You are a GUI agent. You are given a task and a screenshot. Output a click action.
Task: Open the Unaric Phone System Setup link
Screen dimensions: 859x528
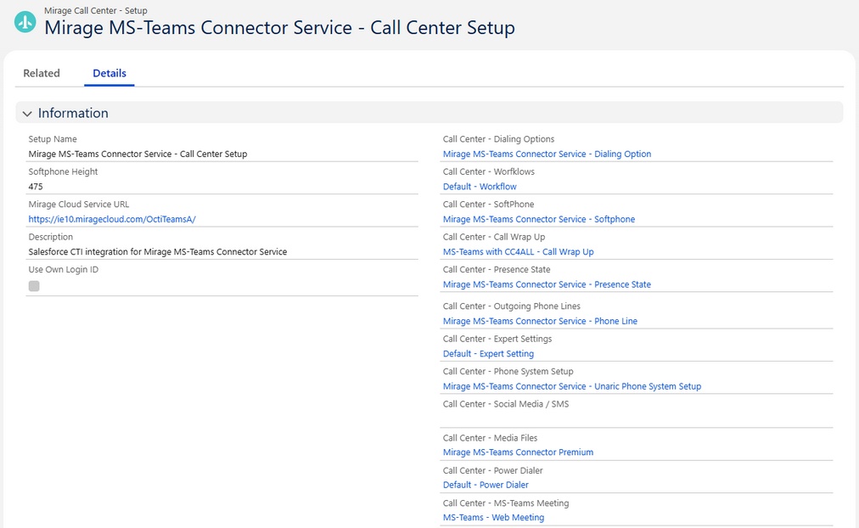click(x=572, y=386)
